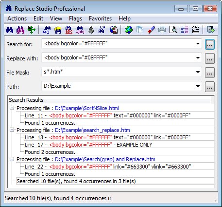Viewport: 222px width, 207px height.
Task: Open the Favorites menu
Action: [100, 19]
